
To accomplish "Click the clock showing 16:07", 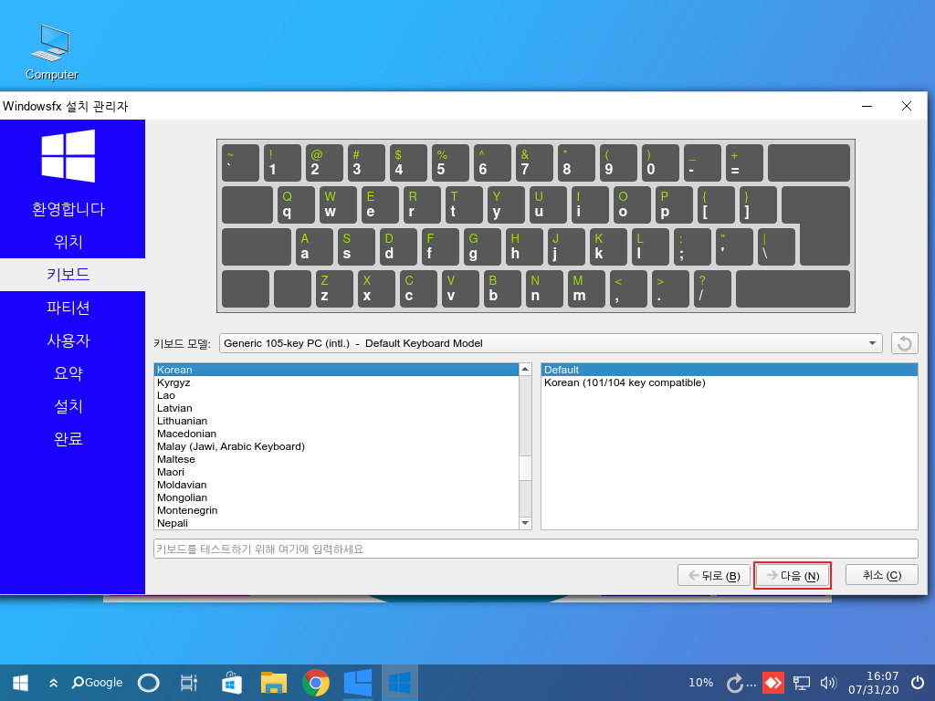I will (873, 683).
